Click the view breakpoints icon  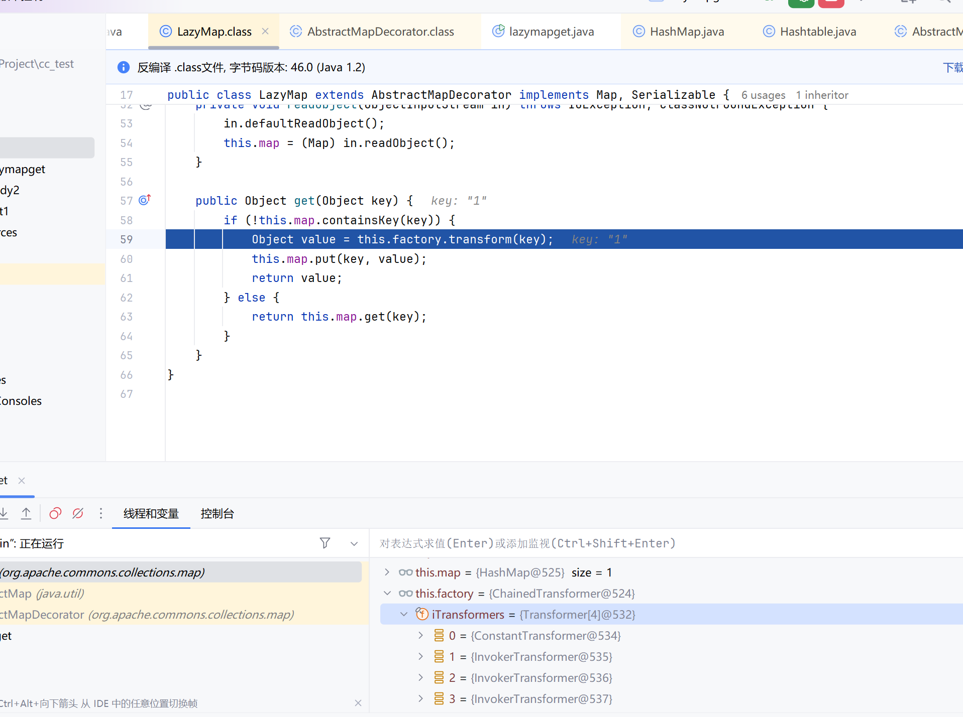point(55,513)
